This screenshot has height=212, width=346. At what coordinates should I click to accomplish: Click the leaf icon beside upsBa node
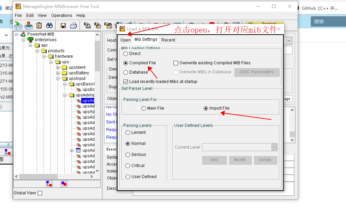78,90
